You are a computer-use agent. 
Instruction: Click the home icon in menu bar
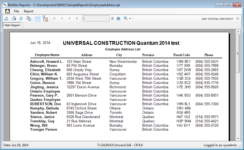[7, 11]
